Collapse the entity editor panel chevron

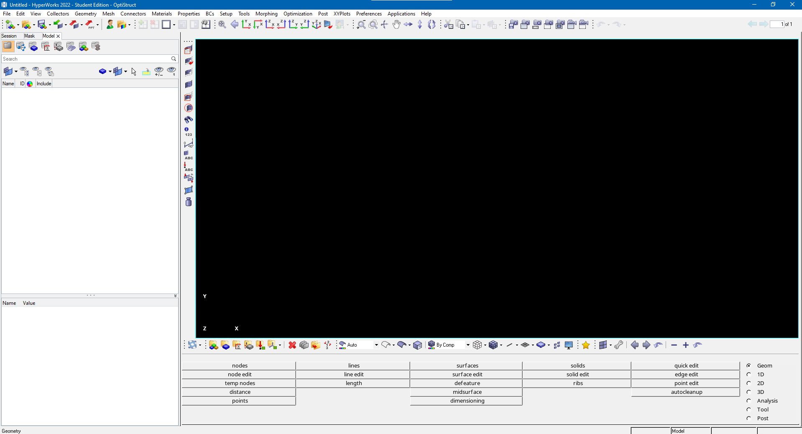click(x=175, y=296)
